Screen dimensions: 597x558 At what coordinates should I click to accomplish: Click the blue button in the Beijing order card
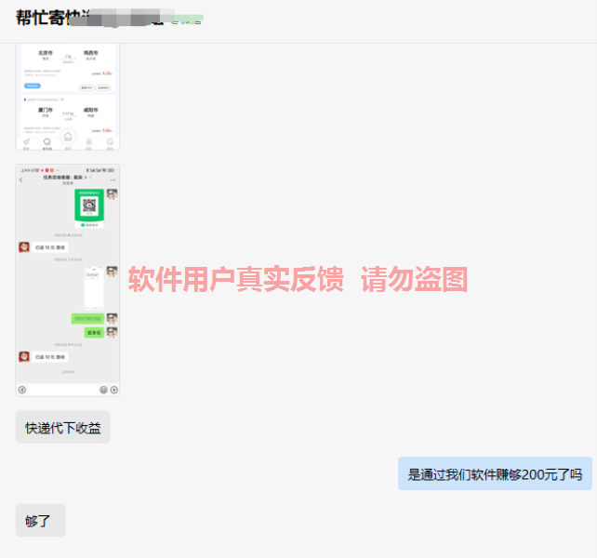[x=32, y=85]
